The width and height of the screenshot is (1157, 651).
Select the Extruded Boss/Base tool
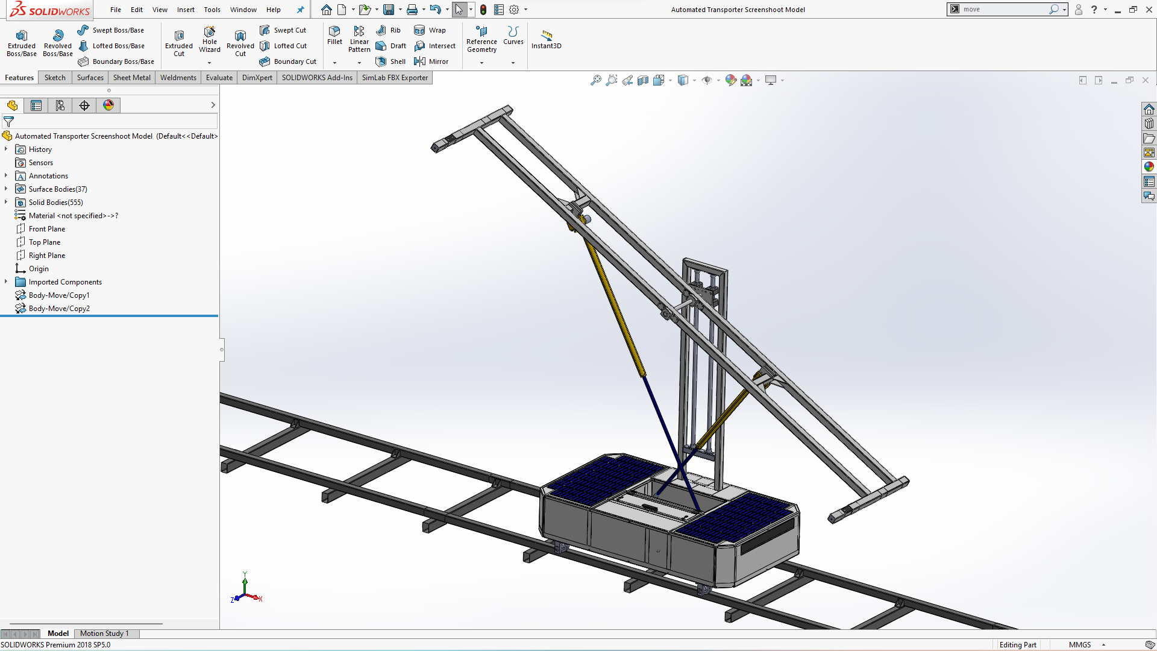point(22,42)
